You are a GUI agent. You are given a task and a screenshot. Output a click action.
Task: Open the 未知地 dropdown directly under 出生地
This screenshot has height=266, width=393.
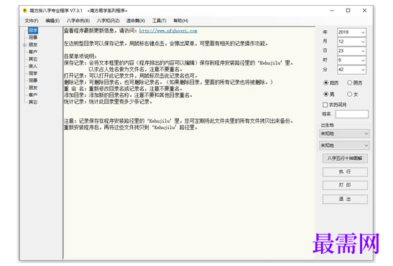click(344, 133)
